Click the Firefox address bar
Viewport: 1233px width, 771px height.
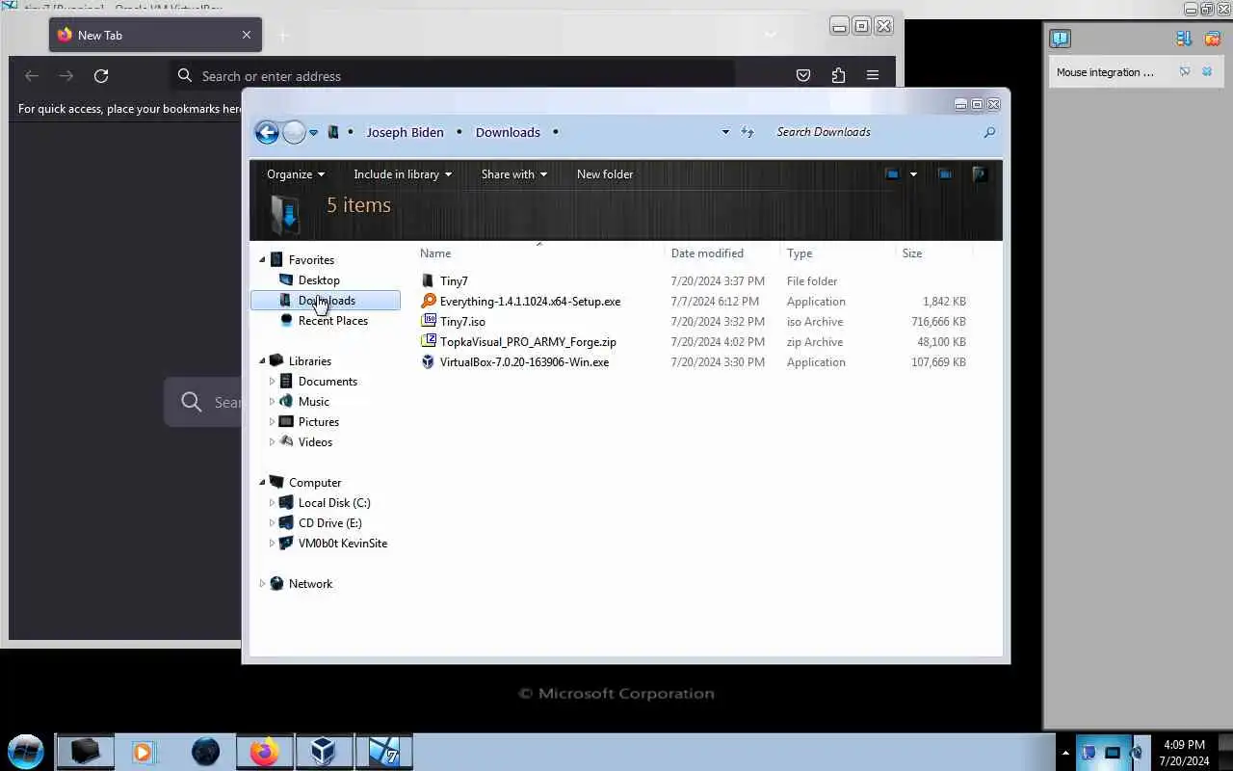[453, 76]
